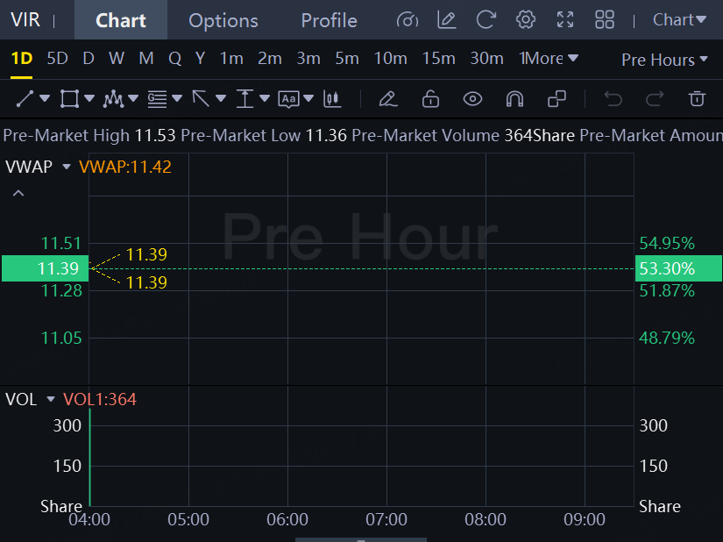Click the bottom horizontal scrollbar handle
This screenshot has height=542, width=723.
click(361, 539)
